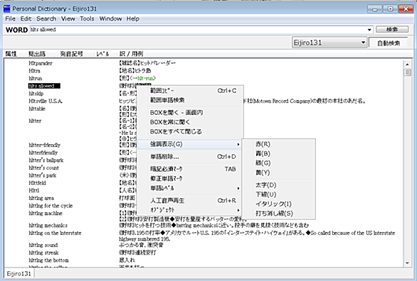Select the hitting on the Interstate entry
Screen dimensions: 417x281
[55, 233]
